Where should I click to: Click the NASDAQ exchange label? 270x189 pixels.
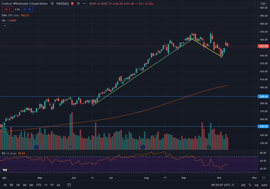[63, 3]
